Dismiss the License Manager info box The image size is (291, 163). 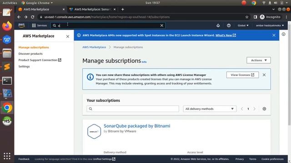pyautogui.click(x=264, y=75)
